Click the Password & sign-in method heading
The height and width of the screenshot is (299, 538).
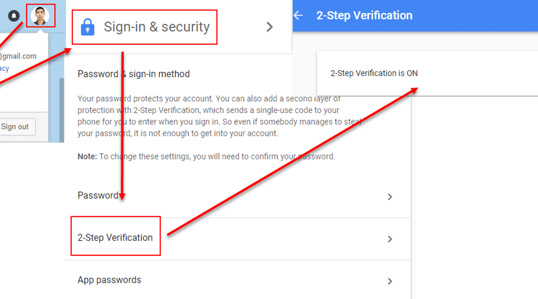tap(134, 74)
